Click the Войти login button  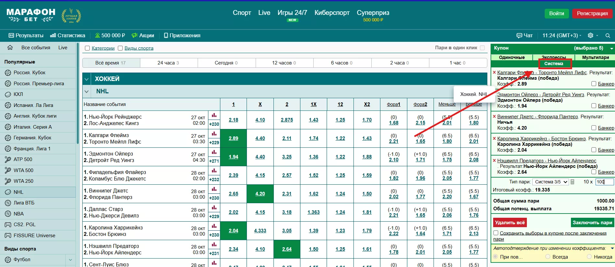(557, 13)
